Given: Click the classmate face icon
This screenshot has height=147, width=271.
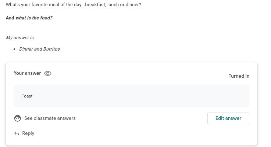Looking at the screenshot, I should tap(17, 118).
